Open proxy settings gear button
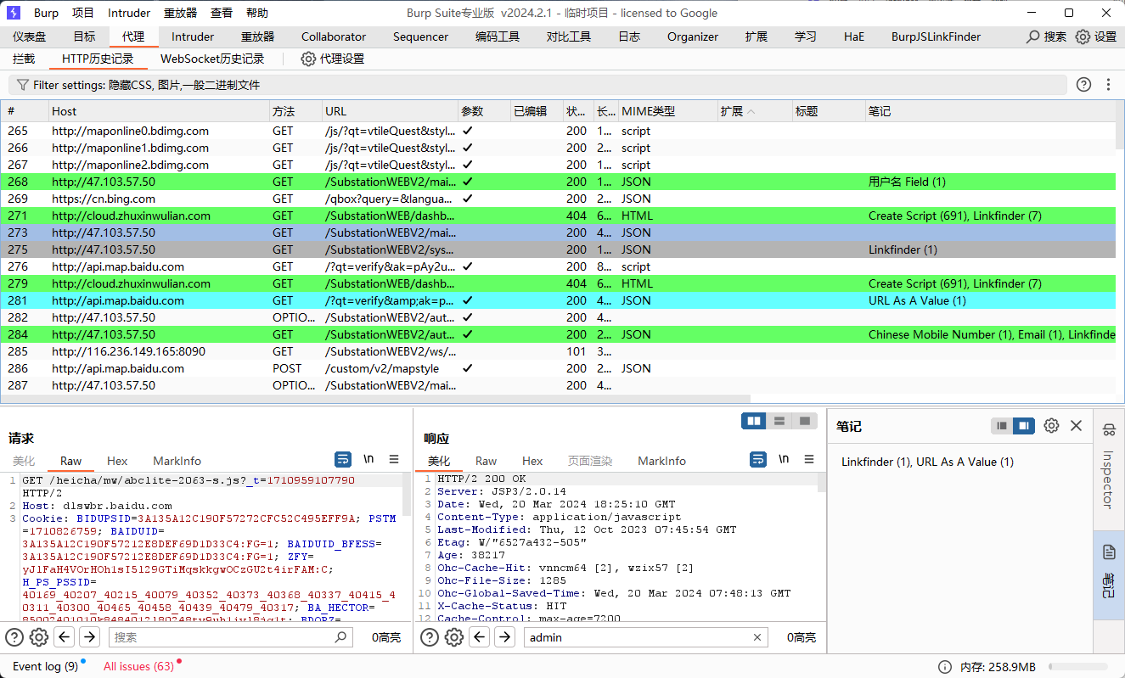1125x678 pixels. (x=309, y=59)
